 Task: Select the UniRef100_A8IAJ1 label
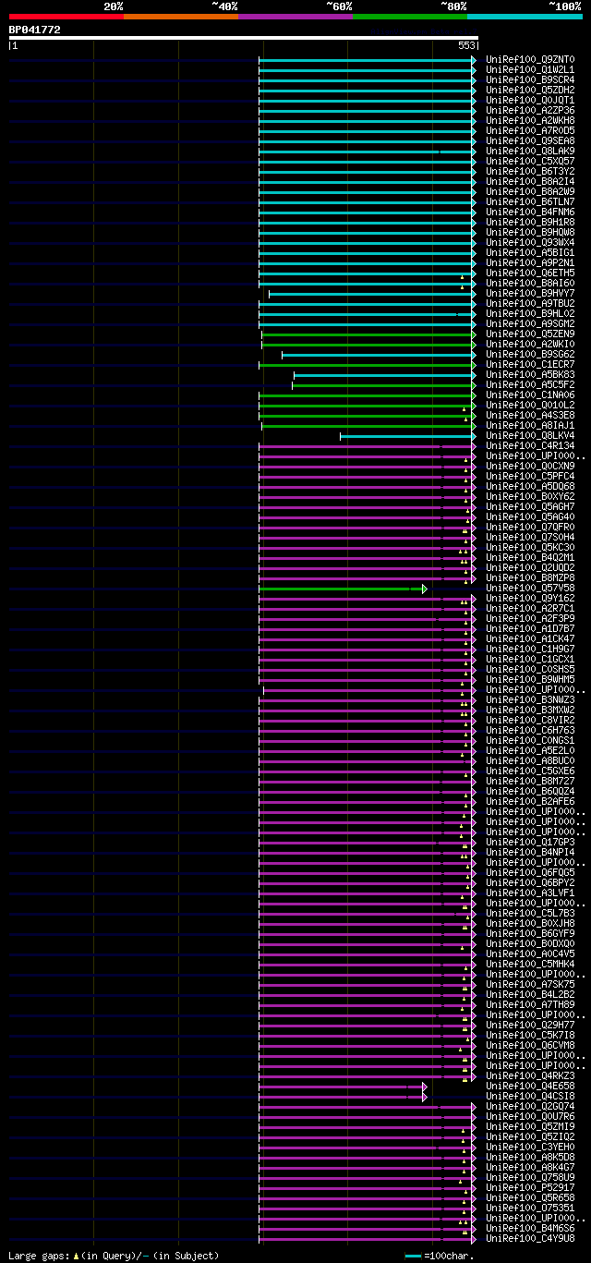(530, 426)
